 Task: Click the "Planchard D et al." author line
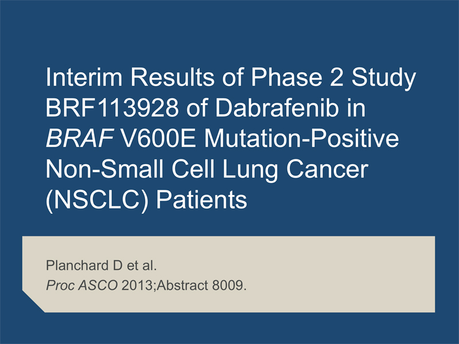point(102,265)
